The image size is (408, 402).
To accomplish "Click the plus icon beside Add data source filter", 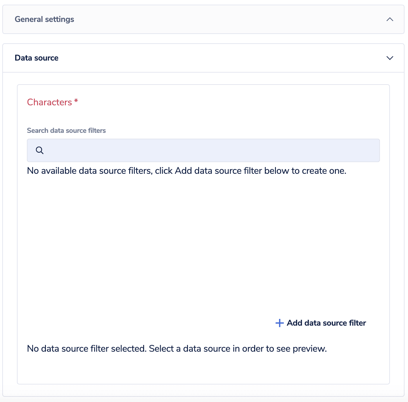I will coord(279,323).
